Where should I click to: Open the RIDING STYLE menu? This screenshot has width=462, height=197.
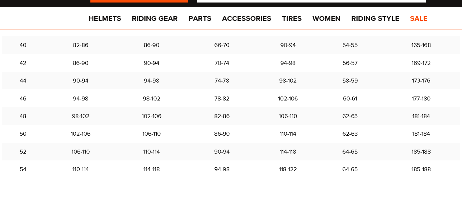pyautogui.click(x=375, y=19)
